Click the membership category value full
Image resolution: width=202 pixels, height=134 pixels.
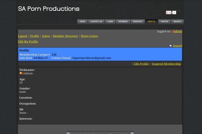pos(54,55)
